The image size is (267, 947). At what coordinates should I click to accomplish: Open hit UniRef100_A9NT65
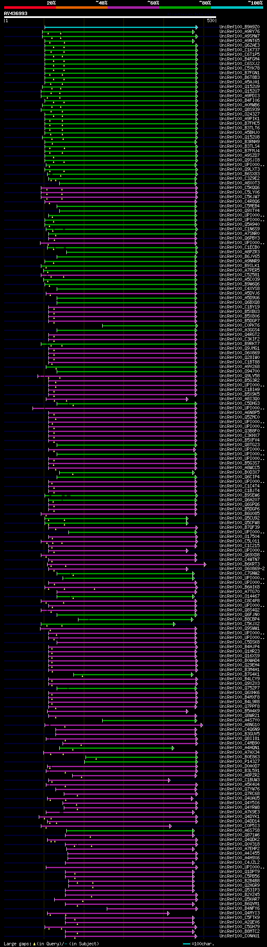click(239, 41)
